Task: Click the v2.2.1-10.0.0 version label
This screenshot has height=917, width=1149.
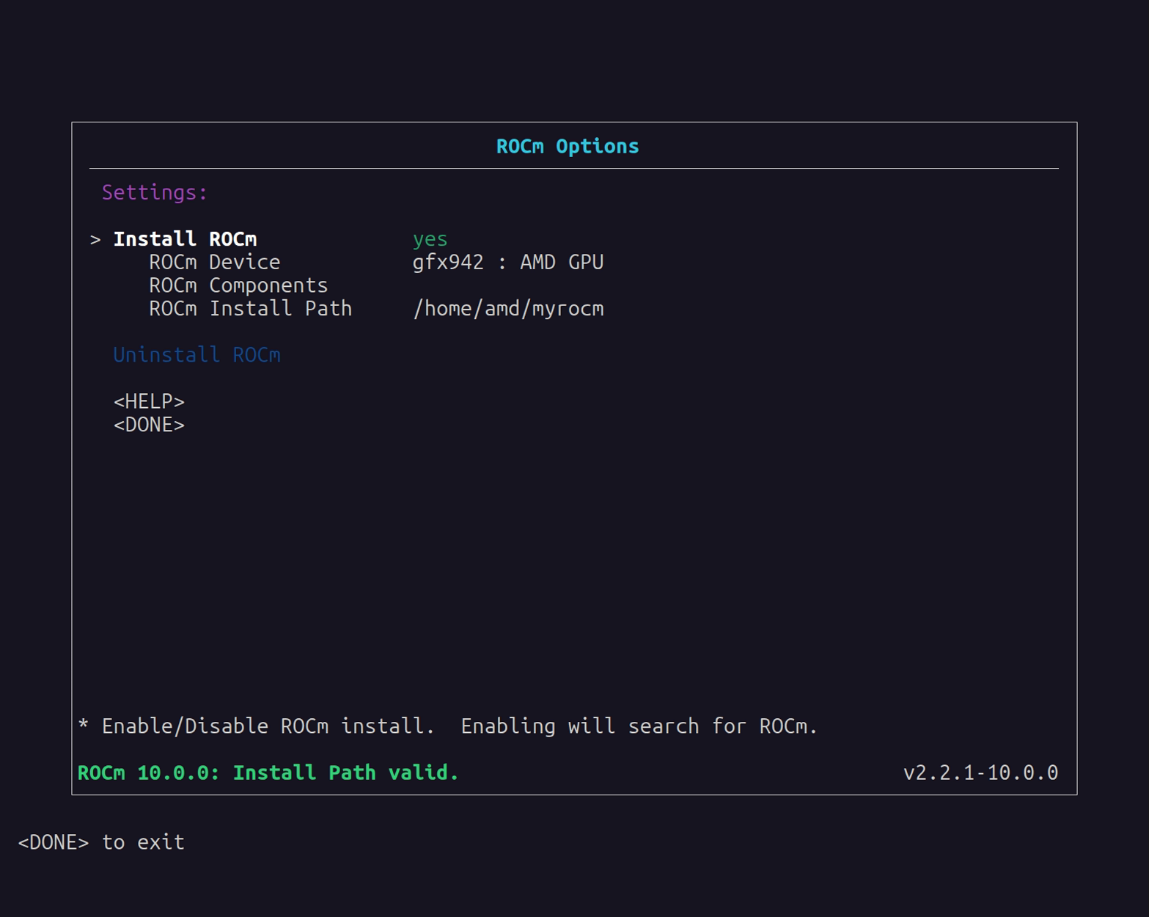Action: coord(980,772)
